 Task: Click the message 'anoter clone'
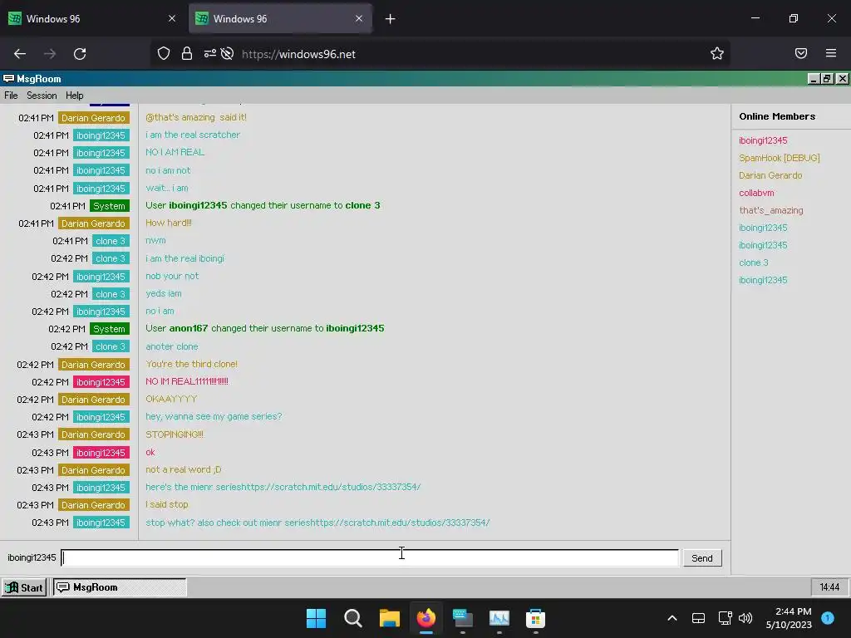click(x=171, y=346)
